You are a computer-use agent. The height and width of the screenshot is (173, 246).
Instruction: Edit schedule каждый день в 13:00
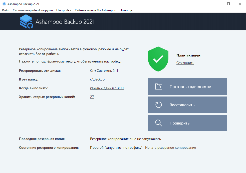[107, 88]
